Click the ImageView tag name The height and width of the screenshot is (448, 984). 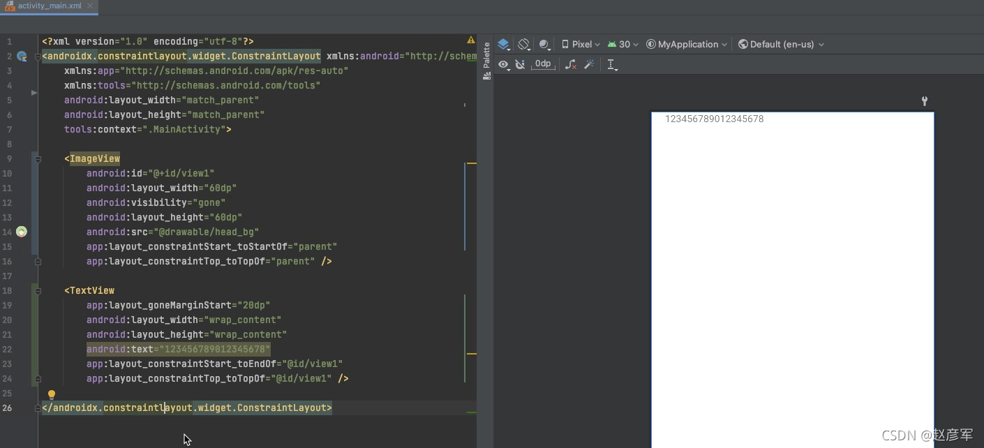95,158
